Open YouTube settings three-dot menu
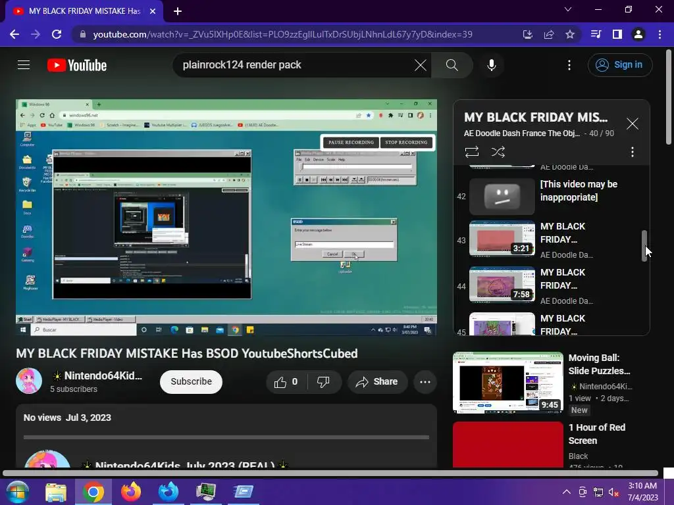 (569, 65)
